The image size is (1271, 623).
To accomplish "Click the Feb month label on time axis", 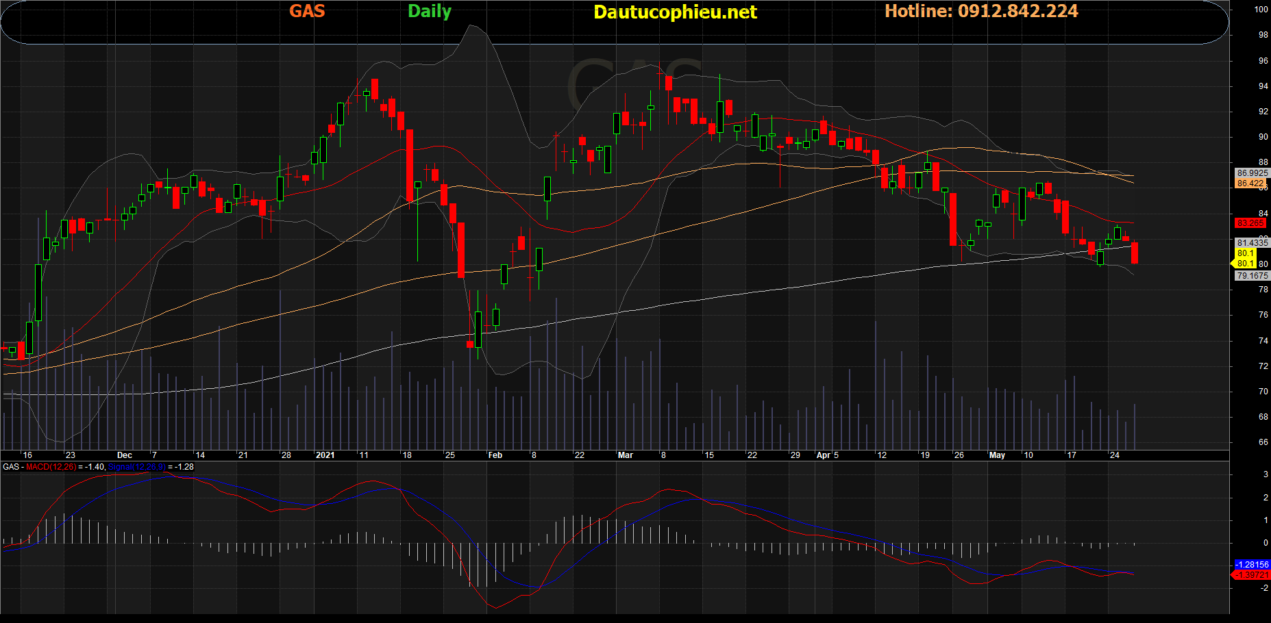I will 495,455.
